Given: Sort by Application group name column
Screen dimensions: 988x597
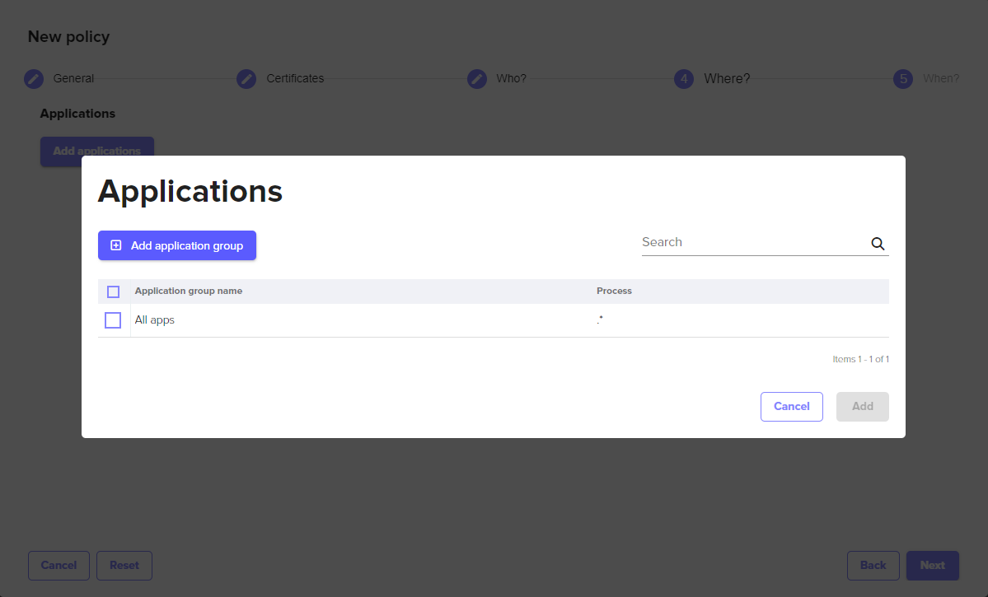Looking at the screenshot, I should pyautogui.click(x=189, y=292).
